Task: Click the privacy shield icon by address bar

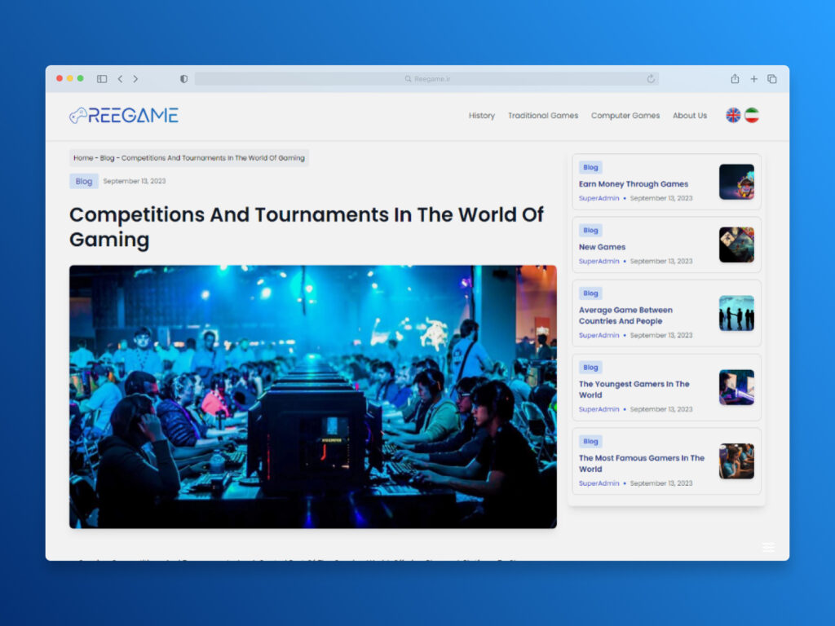Action: pos(183,79)
